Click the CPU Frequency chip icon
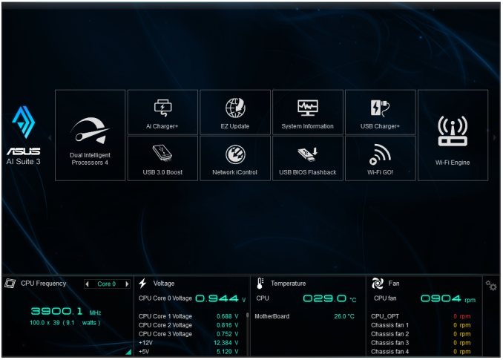Screen dimensions: 503x360 click(x=10, y=284)
